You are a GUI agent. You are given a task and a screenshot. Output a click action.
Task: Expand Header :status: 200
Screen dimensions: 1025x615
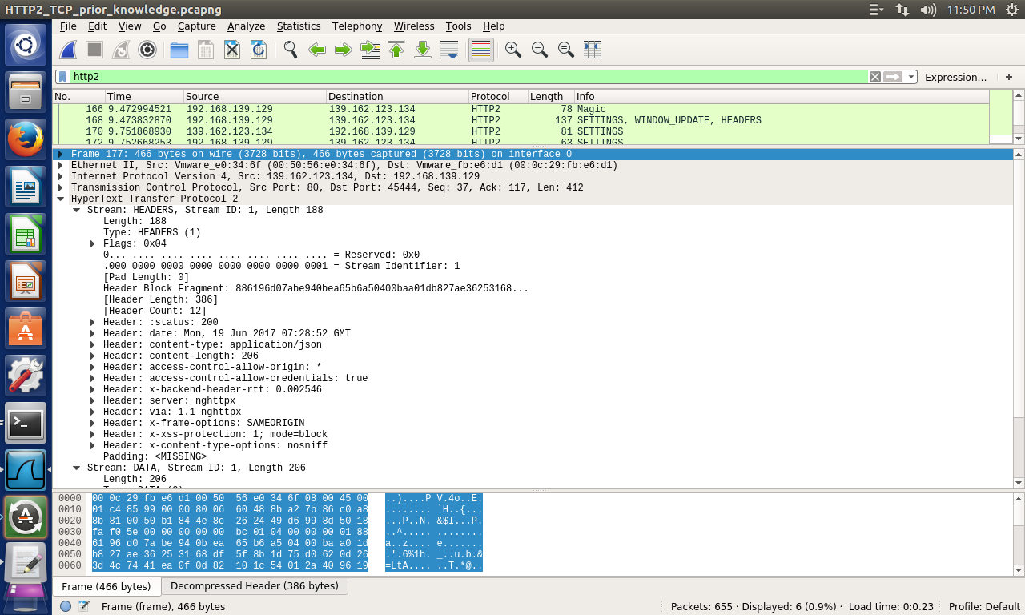point(93,322)
